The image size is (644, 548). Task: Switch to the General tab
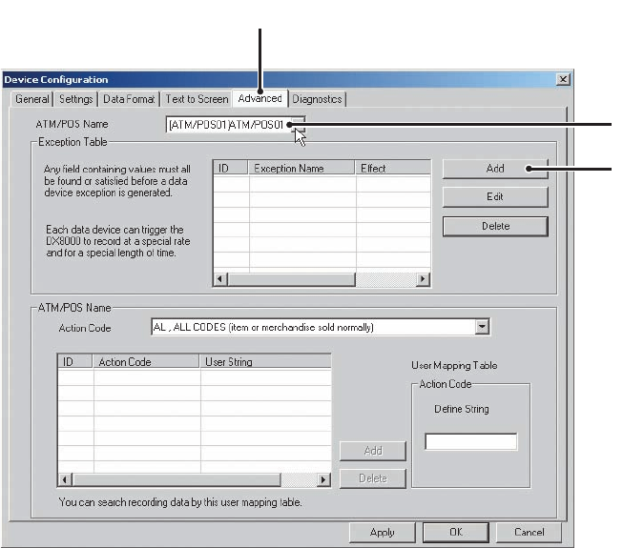pyautogui.click(x=31, y=99)
